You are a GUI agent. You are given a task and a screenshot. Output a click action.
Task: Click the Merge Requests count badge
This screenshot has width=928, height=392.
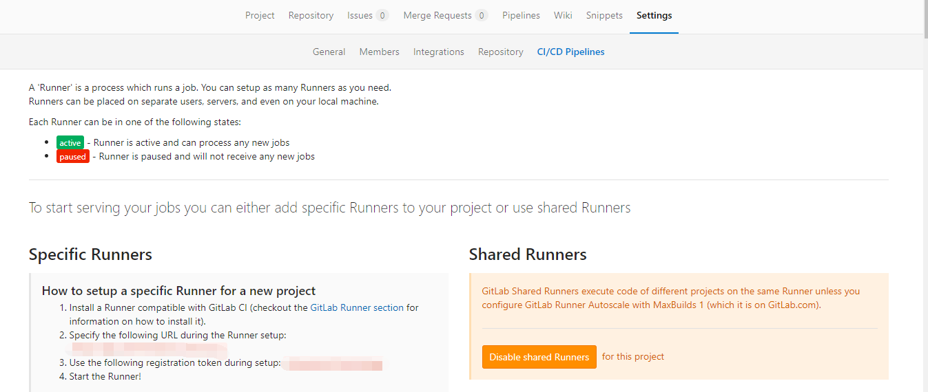click(x=482, y=15)
